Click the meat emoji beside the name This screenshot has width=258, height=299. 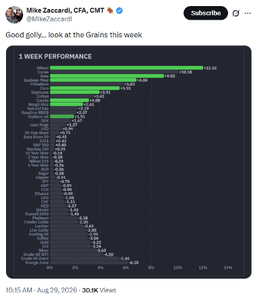(110, 10)
